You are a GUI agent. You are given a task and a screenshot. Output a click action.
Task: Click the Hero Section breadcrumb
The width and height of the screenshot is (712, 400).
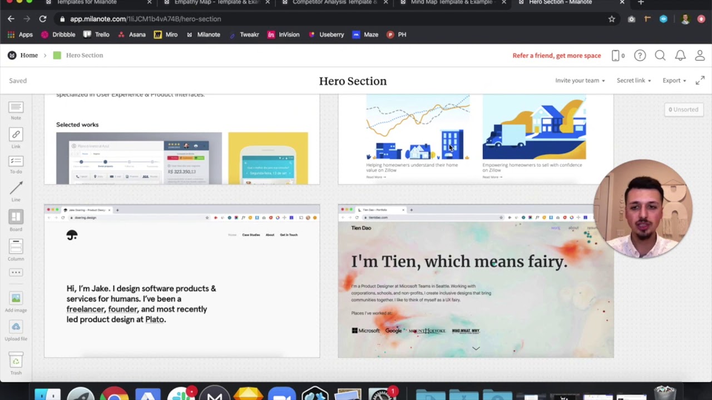pyautogui.click(x=85, y=55)
